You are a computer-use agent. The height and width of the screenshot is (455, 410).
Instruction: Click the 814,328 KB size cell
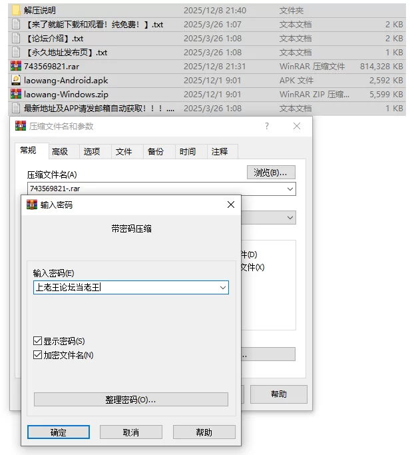click(381, 67)
